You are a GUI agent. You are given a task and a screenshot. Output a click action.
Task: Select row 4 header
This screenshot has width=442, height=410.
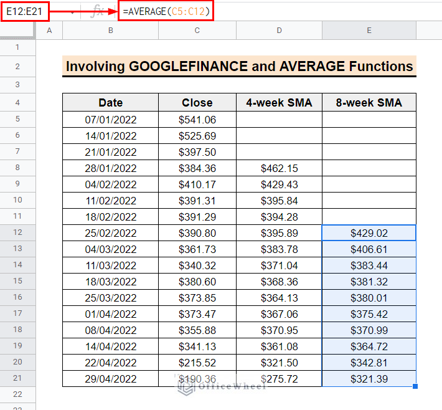18,102
